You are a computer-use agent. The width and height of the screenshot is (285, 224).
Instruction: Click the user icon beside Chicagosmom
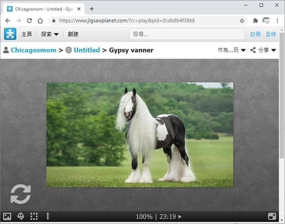[x=6, y=50]
